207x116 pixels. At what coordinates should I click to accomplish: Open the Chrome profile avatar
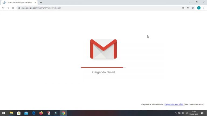[199, 8]
